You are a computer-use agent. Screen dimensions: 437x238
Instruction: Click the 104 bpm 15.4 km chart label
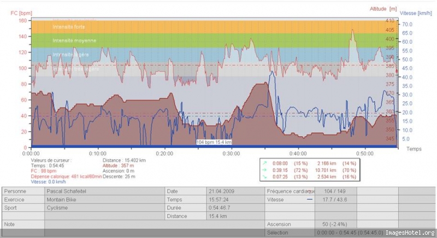pos(214,142)
